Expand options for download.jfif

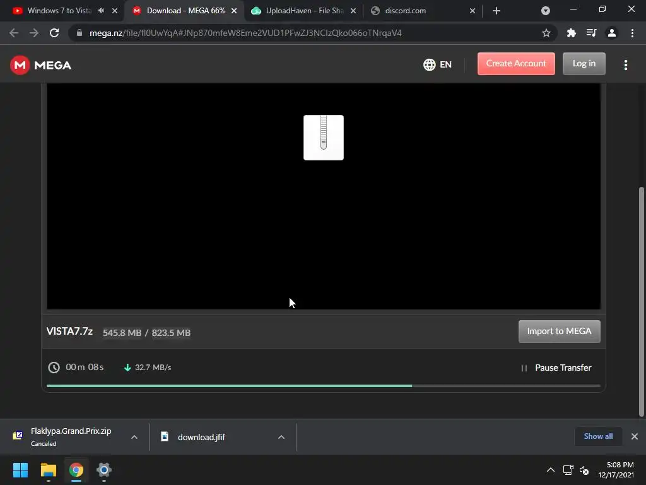tap(281, 437)
